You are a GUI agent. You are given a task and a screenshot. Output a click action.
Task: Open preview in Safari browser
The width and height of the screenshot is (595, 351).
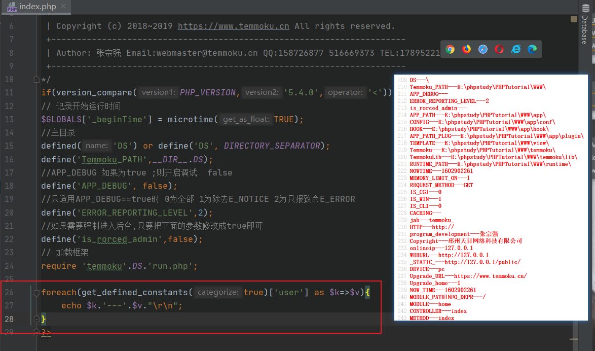(x=482, y=49)
